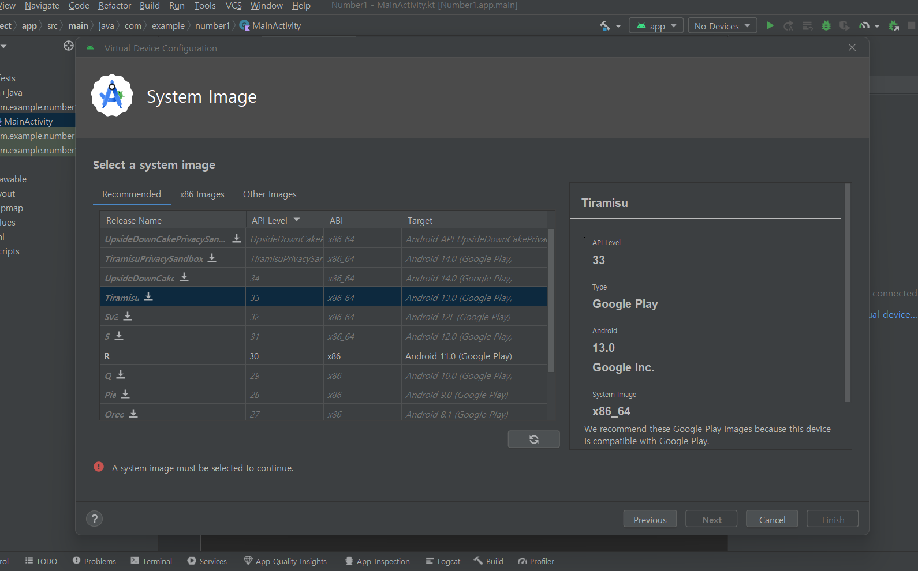This screenshot has width=918, height=571.
Task: Click the MainActivity breadcrumb
Action: coord(270,26)
